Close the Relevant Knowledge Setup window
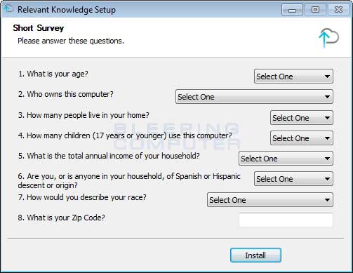The image size is (353, 273). (x=338, y=10)
